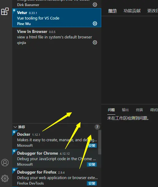Open the 输出 panel tab
This screenshot has height=187, width=158.
click(x=125, y=110)
